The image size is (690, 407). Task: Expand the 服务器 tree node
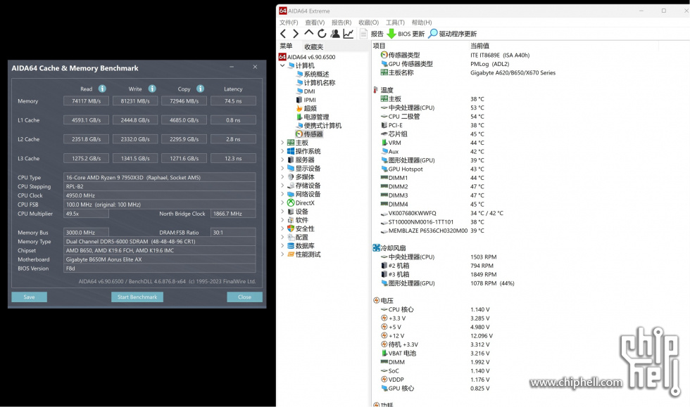[282, 160]
